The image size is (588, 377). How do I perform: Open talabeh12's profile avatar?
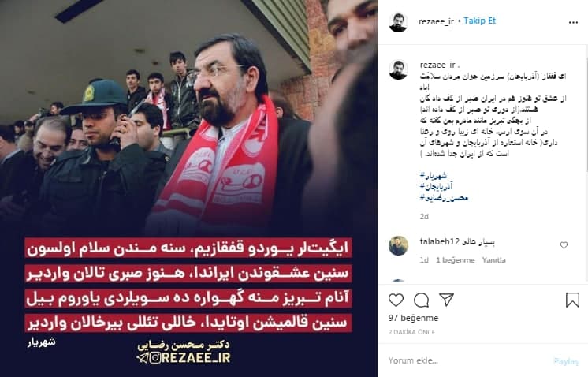click(398, 246)
